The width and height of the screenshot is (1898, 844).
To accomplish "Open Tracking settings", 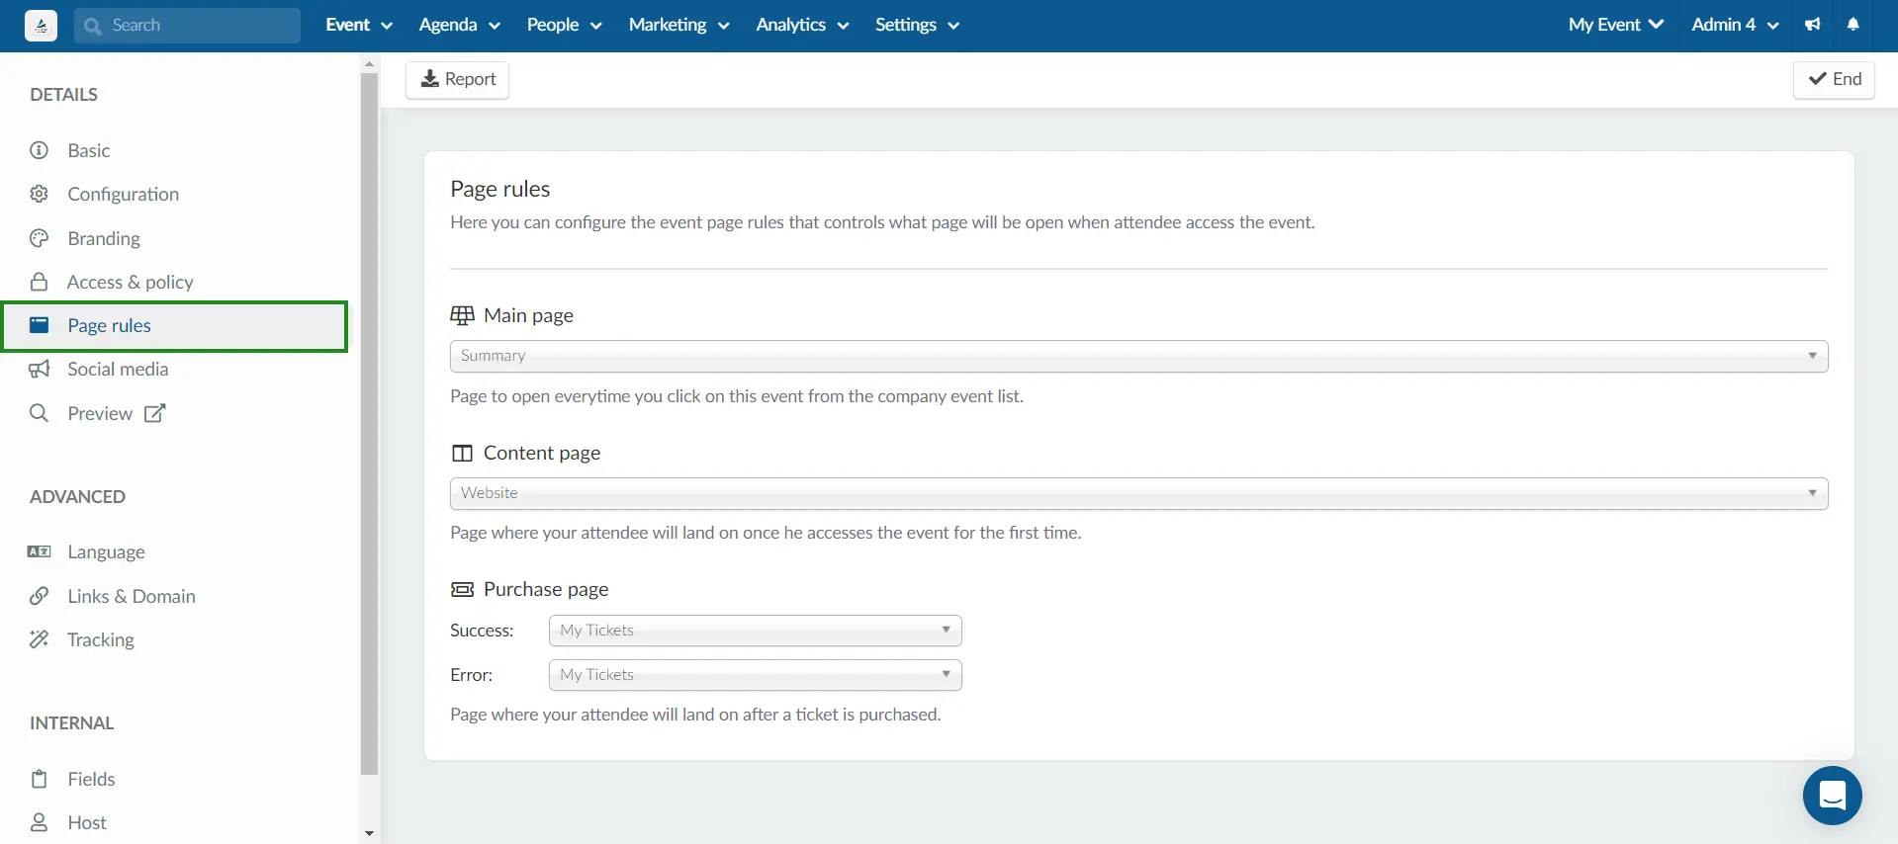I will pyautogui.click(x=101, y=639).
